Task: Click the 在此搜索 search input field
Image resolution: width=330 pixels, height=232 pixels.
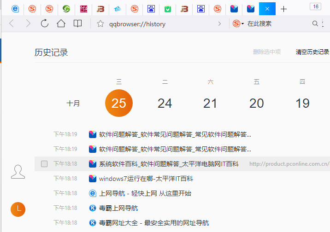Action: pos(277,24)
